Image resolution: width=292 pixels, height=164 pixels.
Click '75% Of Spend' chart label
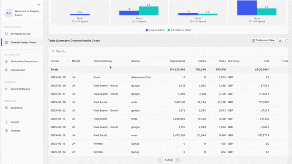pos(198,22)
